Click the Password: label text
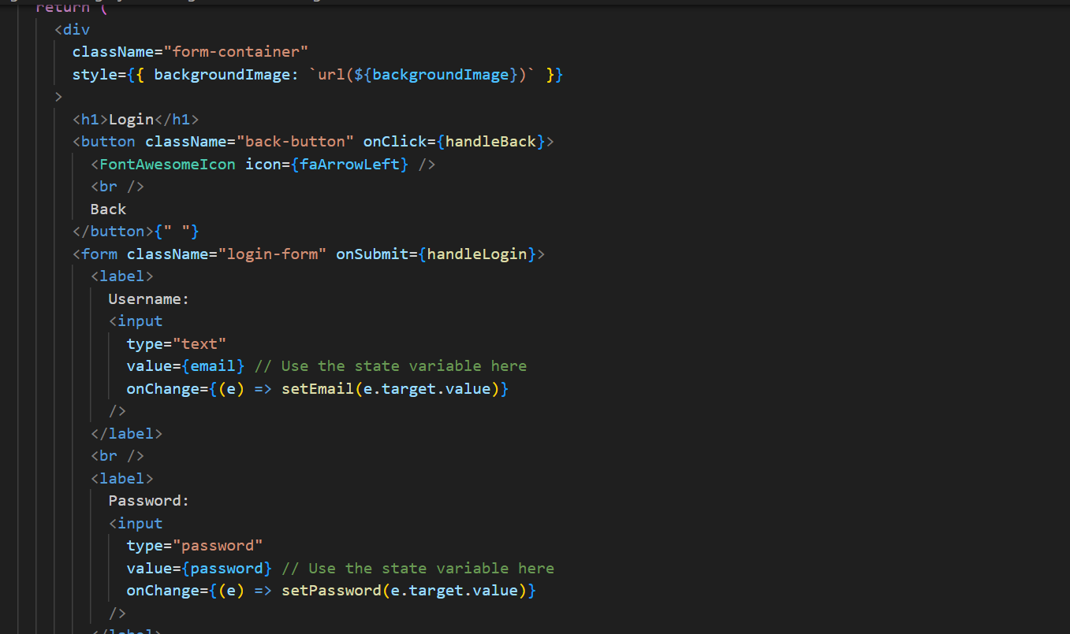Screen dimensions: 1070x634 pyautogui.click(x=149, y=500)
